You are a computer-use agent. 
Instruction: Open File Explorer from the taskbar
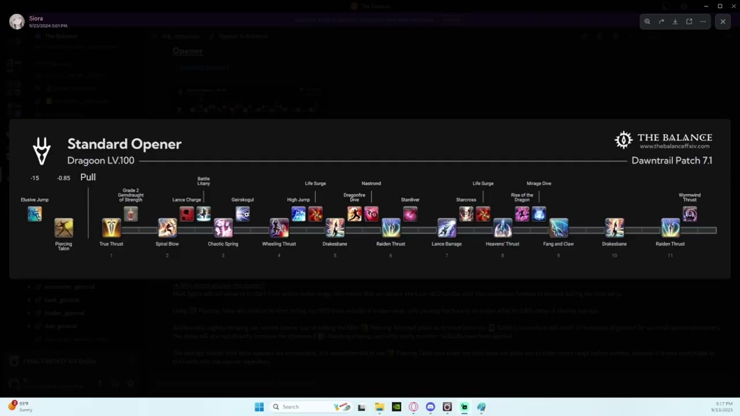point(379,407)
